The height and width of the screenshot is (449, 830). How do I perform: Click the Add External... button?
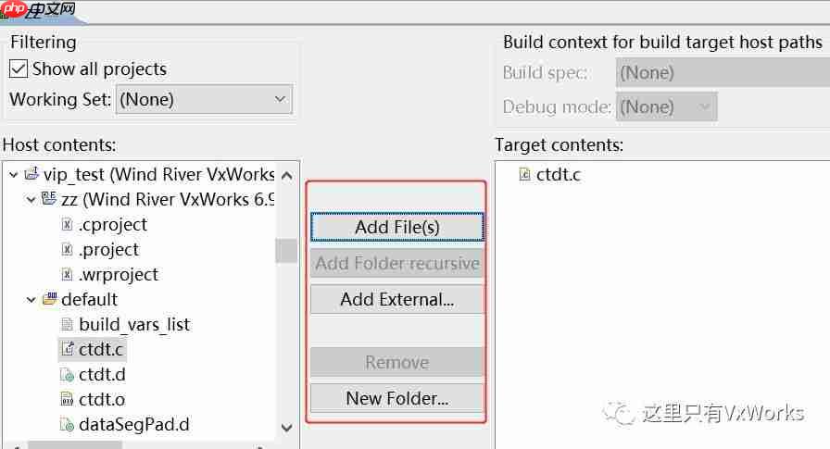click(396, 299)
